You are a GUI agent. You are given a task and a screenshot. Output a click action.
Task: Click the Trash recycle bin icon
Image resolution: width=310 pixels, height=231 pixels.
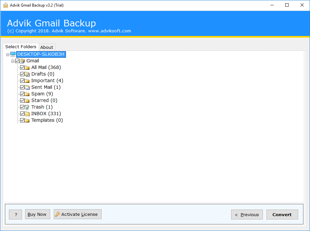(27, 107)
